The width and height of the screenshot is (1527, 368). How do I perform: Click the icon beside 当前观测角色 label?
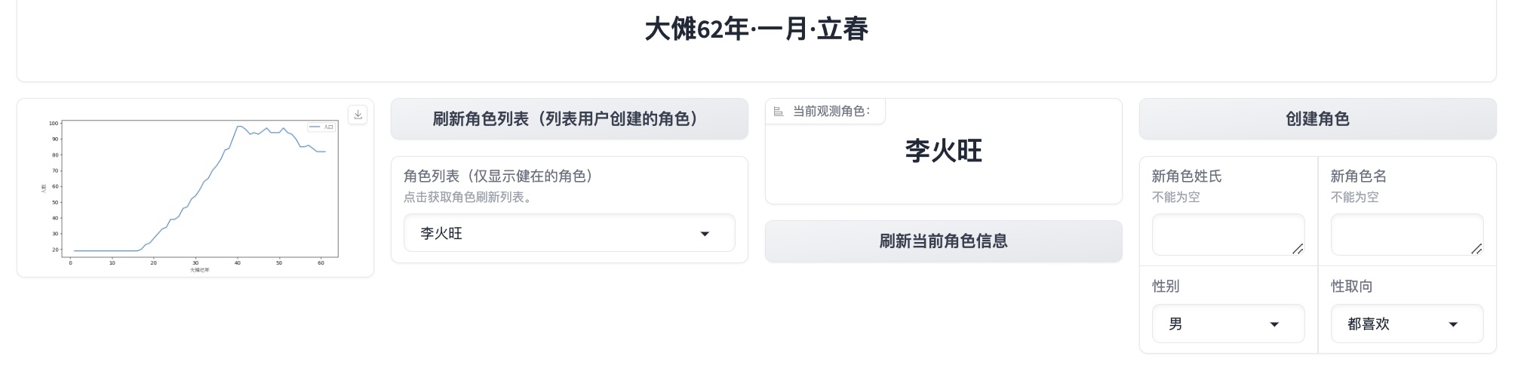pos(779,112)
